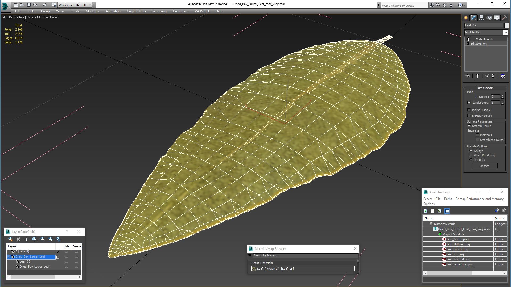Click the Update button in TurboSmooth
The width and height of the screenshot is (511, 287).
click(x=485, y=165)
